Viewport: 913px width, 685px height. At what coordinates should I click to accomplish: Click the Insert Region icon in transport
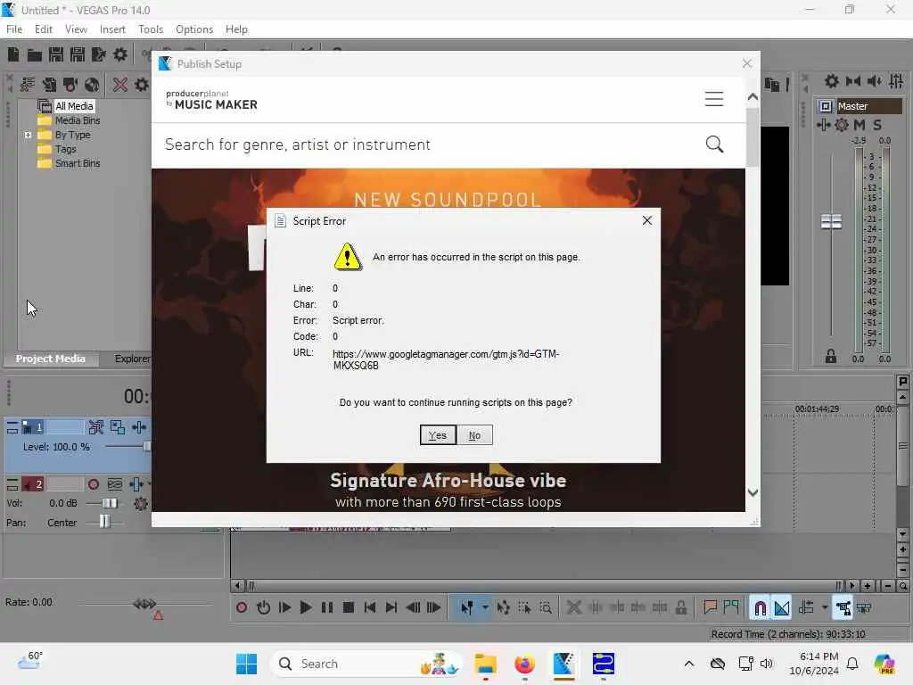731,608
